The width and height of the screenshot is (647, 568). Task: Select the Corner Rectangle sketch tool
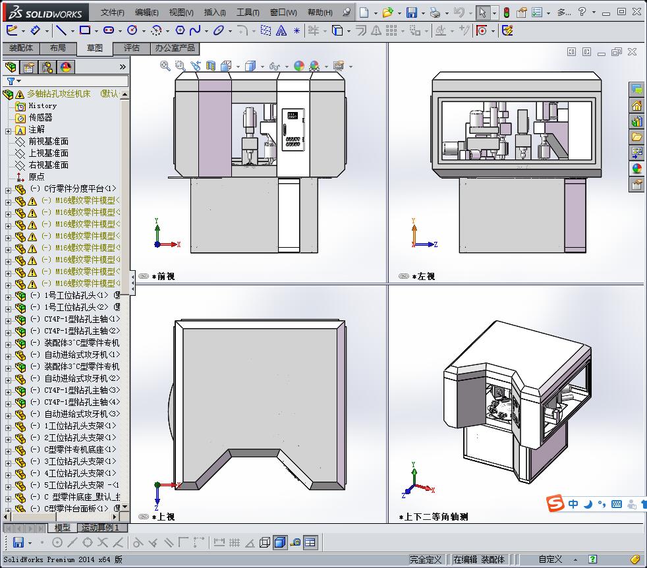pyautogui.click(x=85, y=30)
